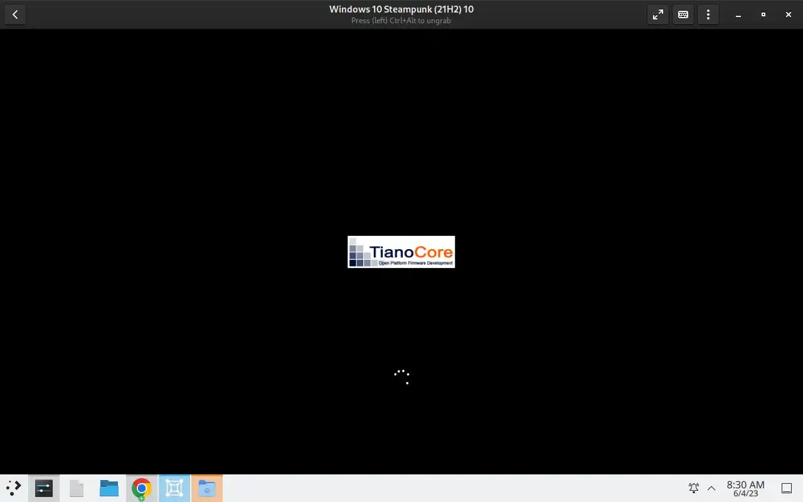Open the settings sliders app in taskbar
803x502 pixels.
coord(44,488)
